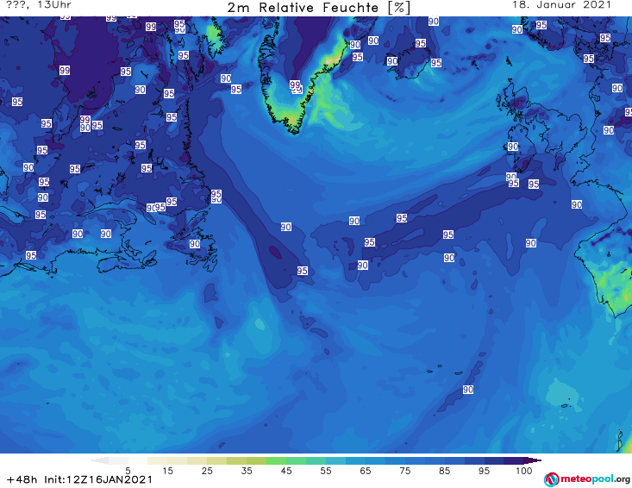This screenshot has height=488, width=632.
Task: Click the color scale value '35'
Action: (247, 470)
